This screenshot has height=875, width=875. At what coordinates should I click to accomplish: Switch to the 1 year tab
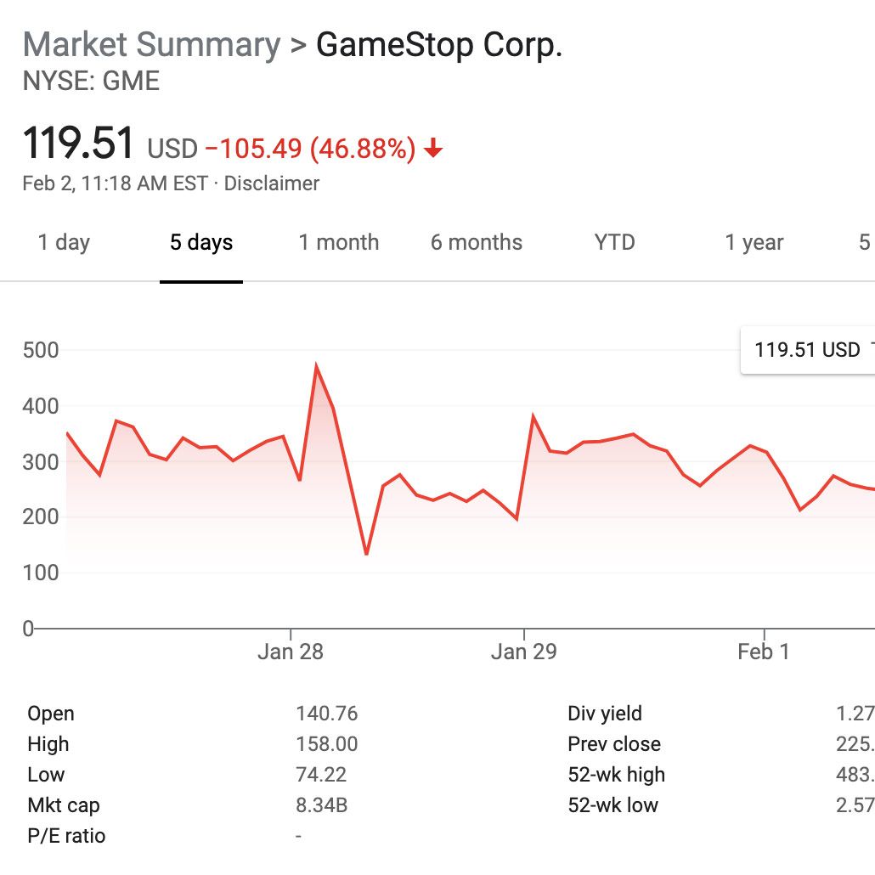[x=754, y=243]
